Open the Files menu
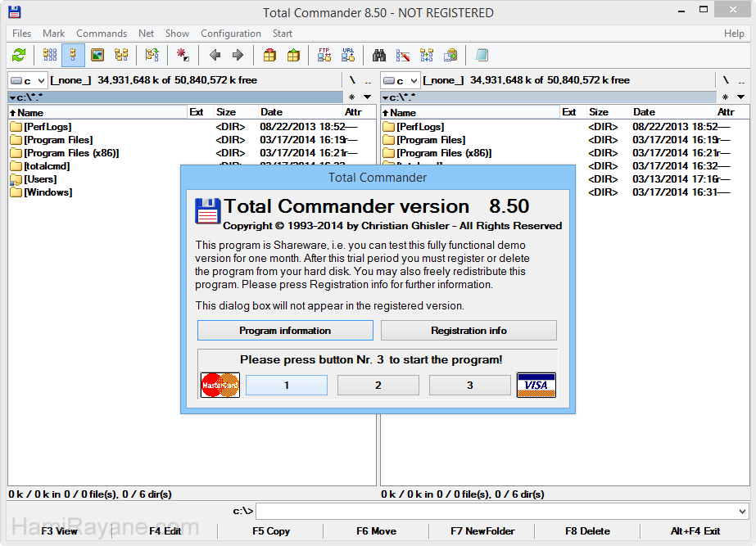This screenshot has width=756, height=546. (21, 34)
